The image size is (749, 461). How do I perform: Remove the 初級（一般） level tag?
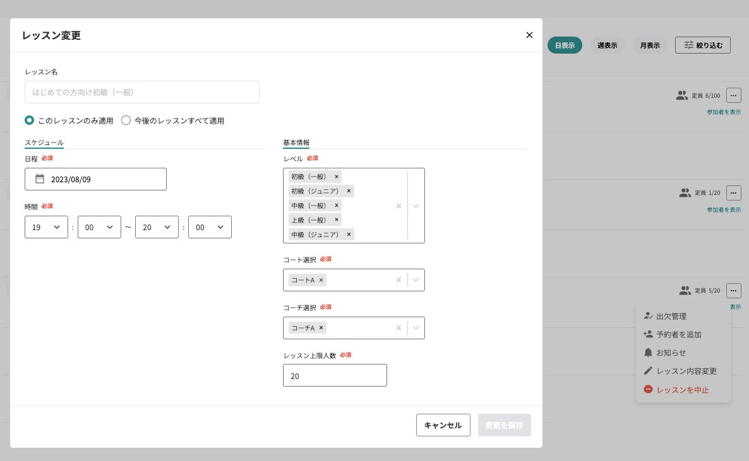click(337, 177)
